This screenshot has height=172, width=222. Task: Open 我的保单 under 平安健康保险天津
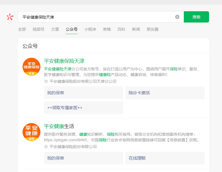[83, 93]
